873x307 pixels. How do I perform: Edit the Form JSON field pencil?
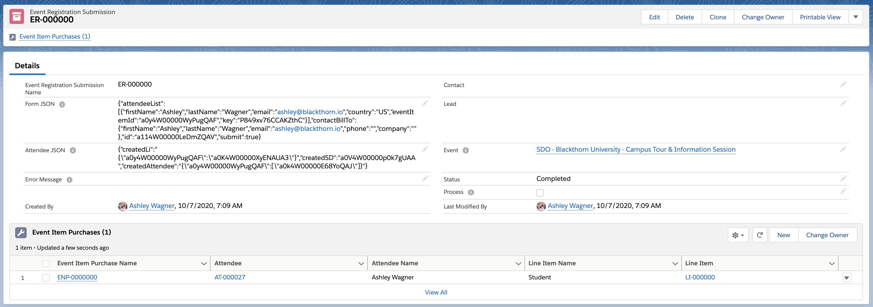425,103
